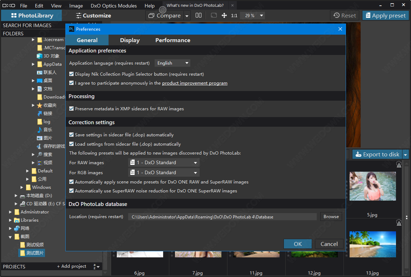The height and width of the screenshot is (277, 411).
Task: Switch to the Performance preferences tab
Action: coord(173,40)
